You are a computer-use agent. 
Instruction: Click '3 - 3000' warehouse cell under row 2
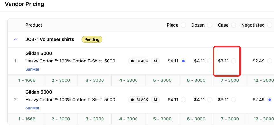pyautogui.click(x=95, y=119)
